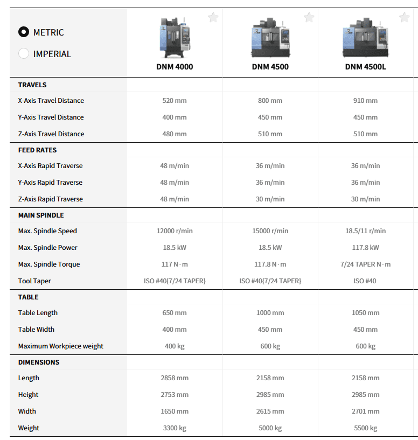The height and width of the screenshot is (440, 418).
Task: Open the DNM 4000 model name link
Action: pyautogui.click(x=175, y=67)
